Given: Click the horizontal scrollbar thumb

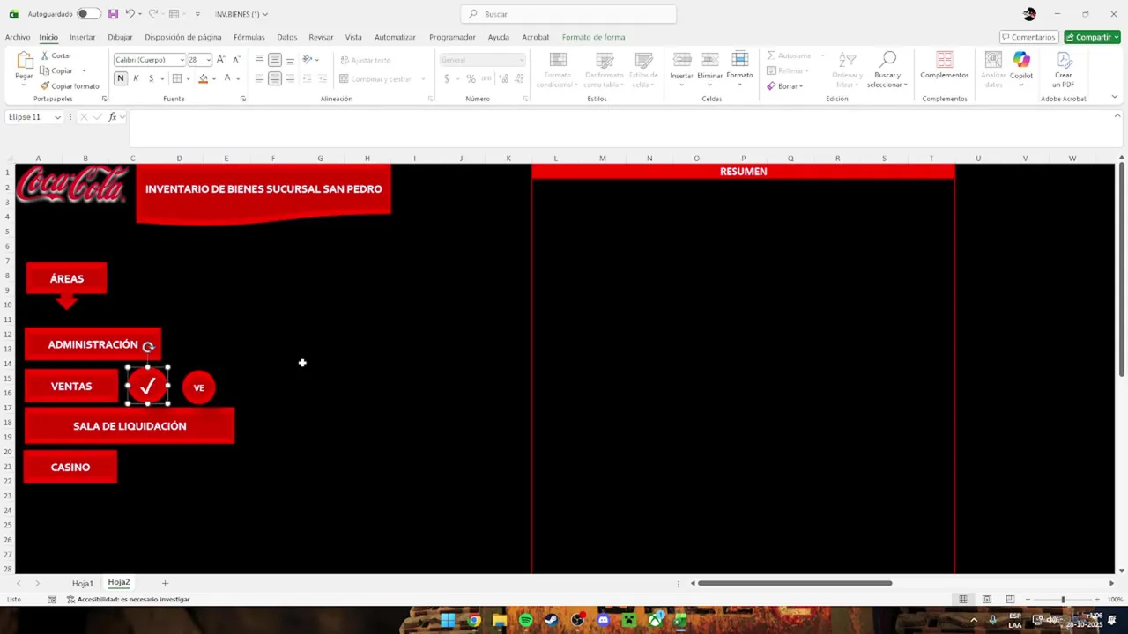Looking at the screenshot, I should click(x=795, y=583).
